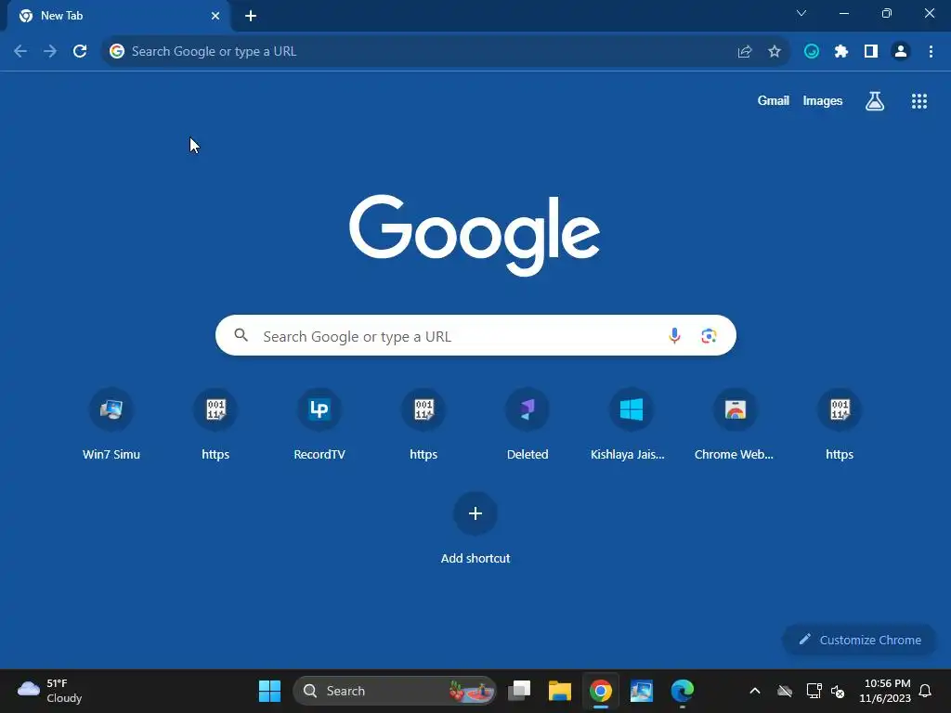Open the Win7 Simu shortcut
Screen dimensions: 951x713
[111, 425]
